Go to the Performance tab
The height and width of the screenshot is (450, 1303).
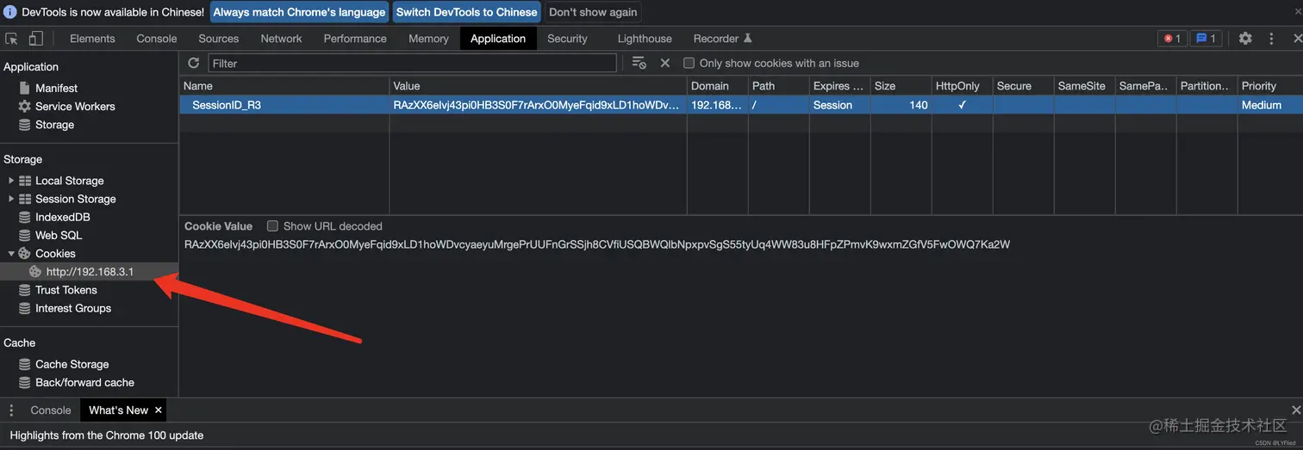pos(355,39)
